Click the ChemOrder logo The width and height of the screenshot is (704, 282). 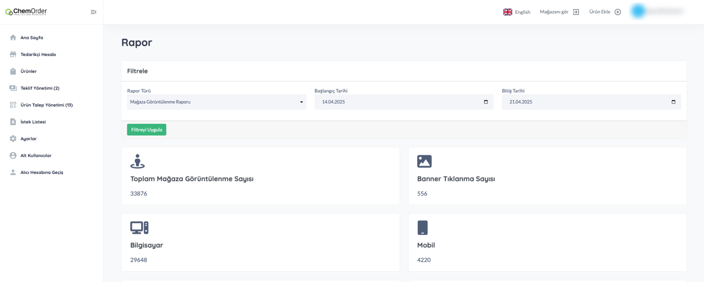[x=26, y=12]
